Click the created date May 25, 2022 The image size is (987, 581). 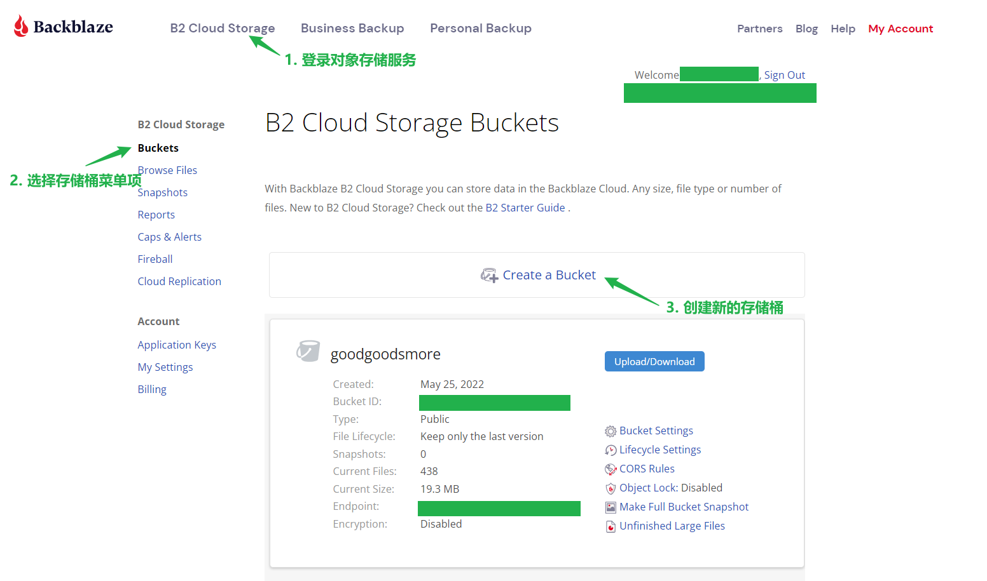click(x=452, y=384)
